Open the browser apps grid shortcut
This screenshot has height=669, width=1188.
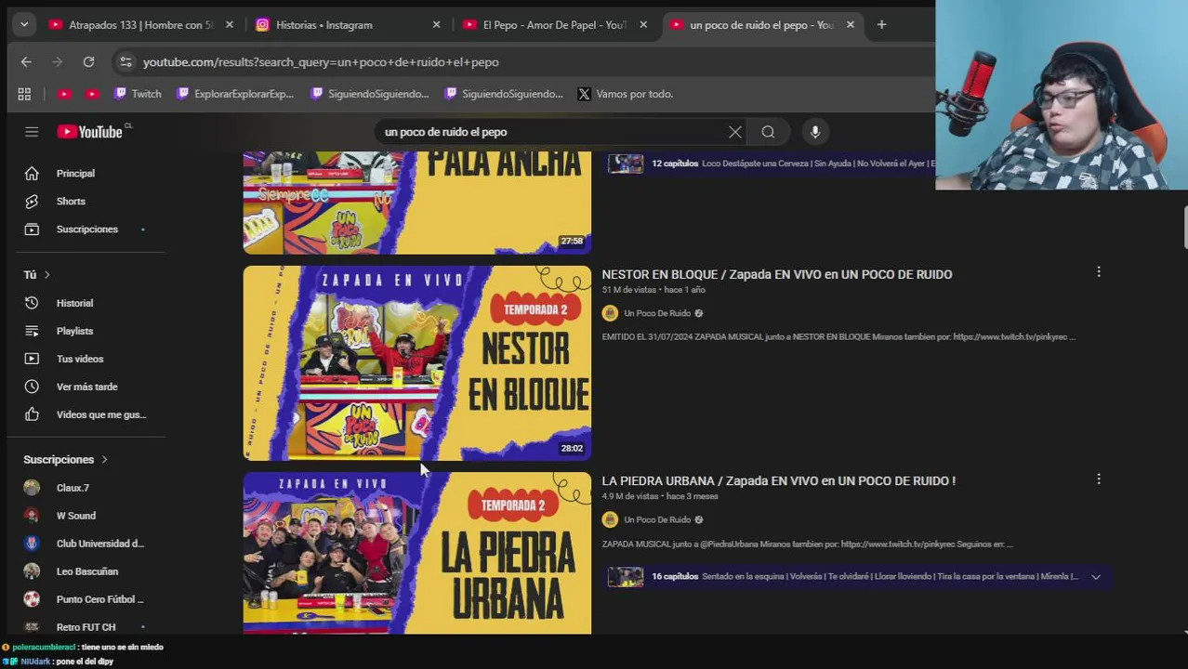(24, 94)
